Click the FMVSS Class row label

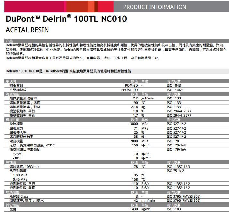pos(19,196)
